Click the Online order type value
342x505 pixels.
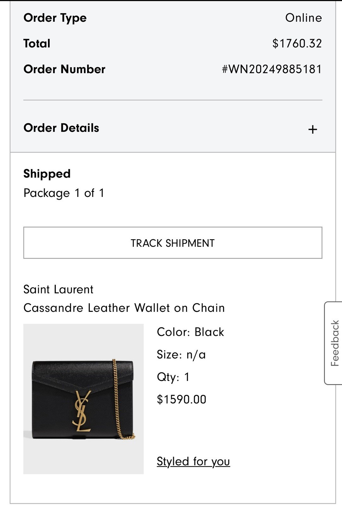click(303, 18)
